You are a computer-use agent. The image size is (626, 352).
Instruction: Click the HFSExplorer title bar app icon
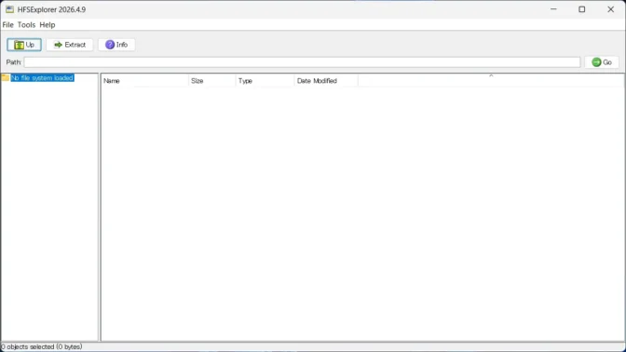(x=9, y=9)
